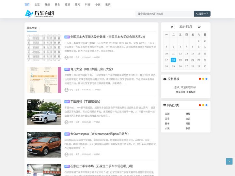The width and height of the screenshot is (235, 176).
Task: Click the 2024年6月 calendar title
Action: (185, 27)
